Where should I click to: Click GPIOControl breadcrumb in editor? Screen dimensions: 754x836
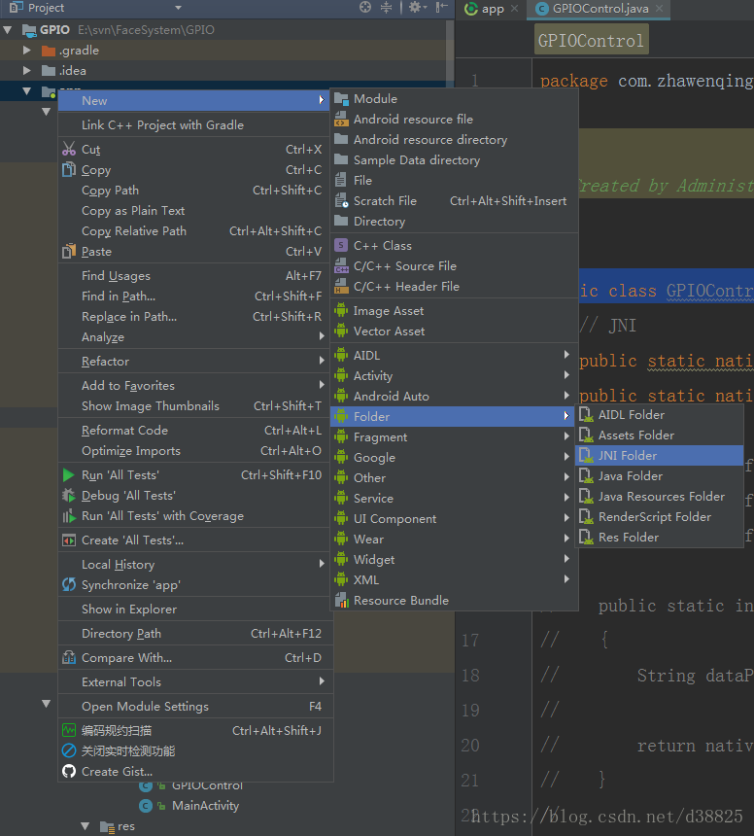coord(591,40)
